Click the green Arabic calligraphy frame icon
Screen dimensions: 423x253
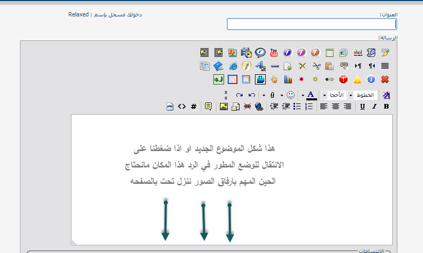pyautogui.click(x=218, y=79)
